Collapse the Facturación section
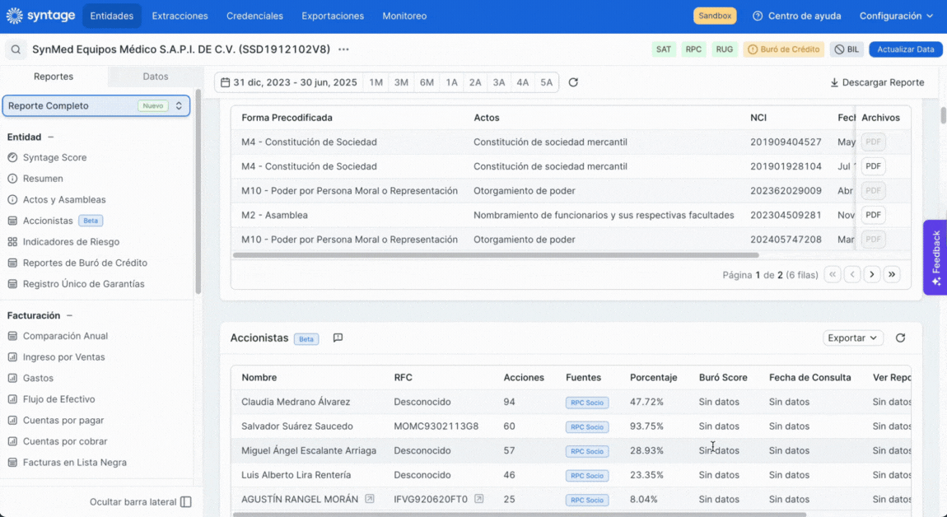 tap(69, 315)
